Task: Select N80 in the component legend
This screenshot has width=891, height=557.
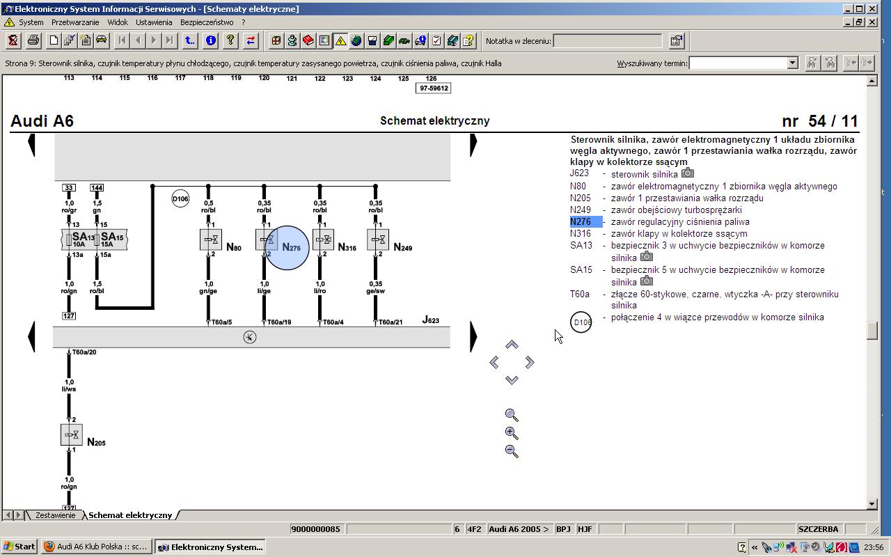Action: tap(578, 187)
